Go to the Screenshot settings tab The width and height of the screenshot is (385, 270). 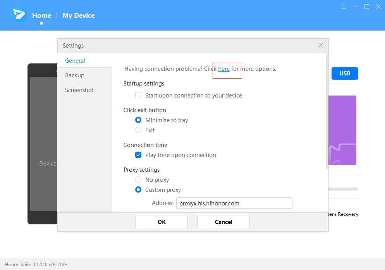pyautogui.click(x=79, y=90)
